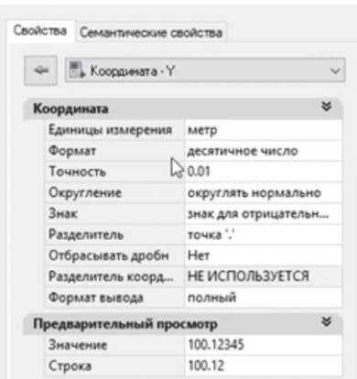The width and height of the screenshot is (357, 379).
Task: Select the Разделитель value точка
Action: click(x=263, y=234)
